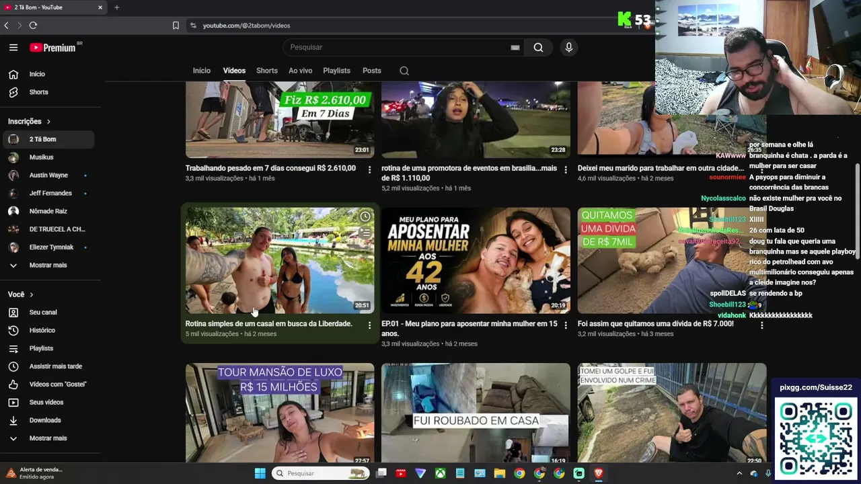
Task: Open Seu canal in the sidebar
Action: 47,313
